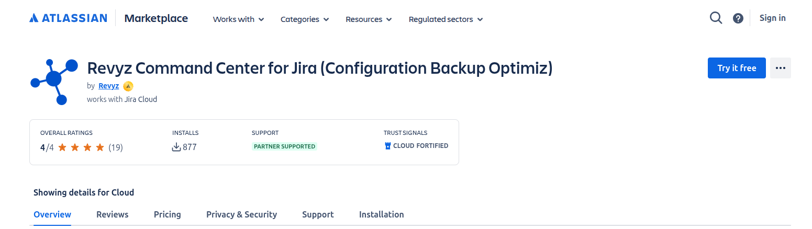Open the search magnifier icon
The image size is (812, 229).
pos(716,18)
